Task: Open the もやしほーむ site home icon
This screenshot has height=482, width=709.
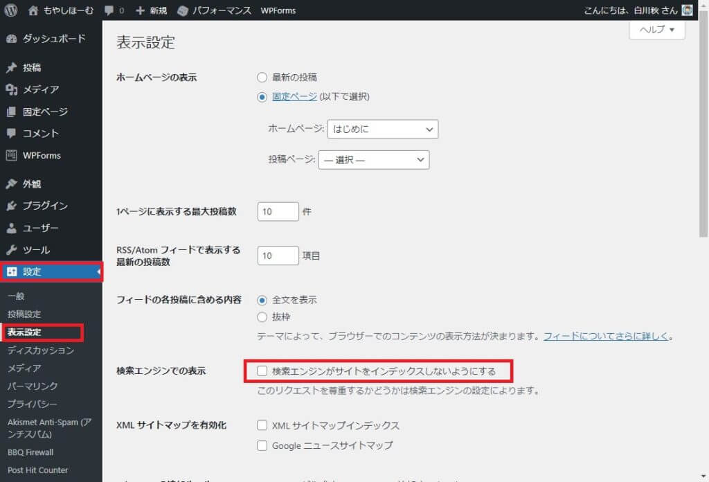Action: pyautogui.click(x=34, y=10)
